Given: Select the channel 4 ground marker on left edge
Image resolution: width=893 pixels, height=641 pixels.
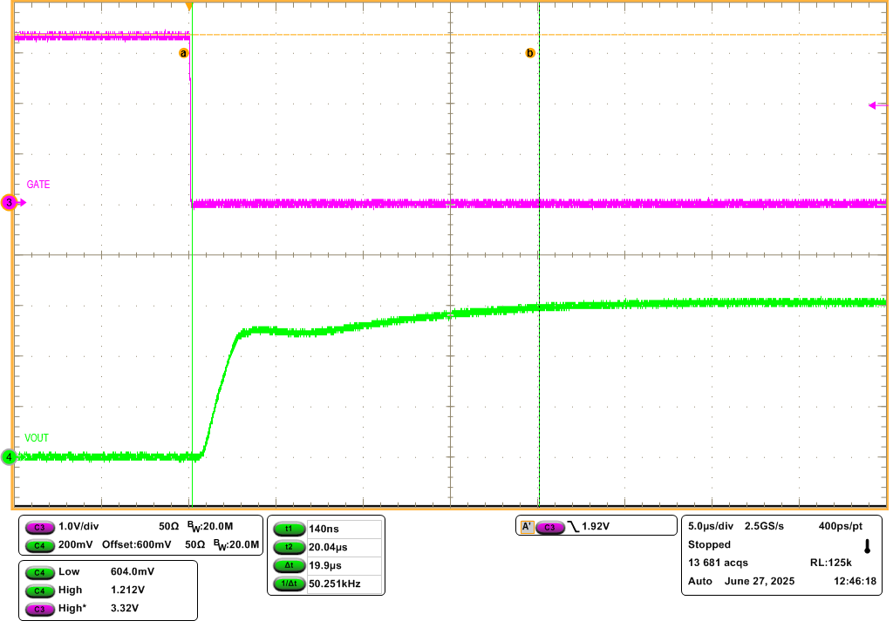Looking at the screenshot, I should tap(10, 457).
